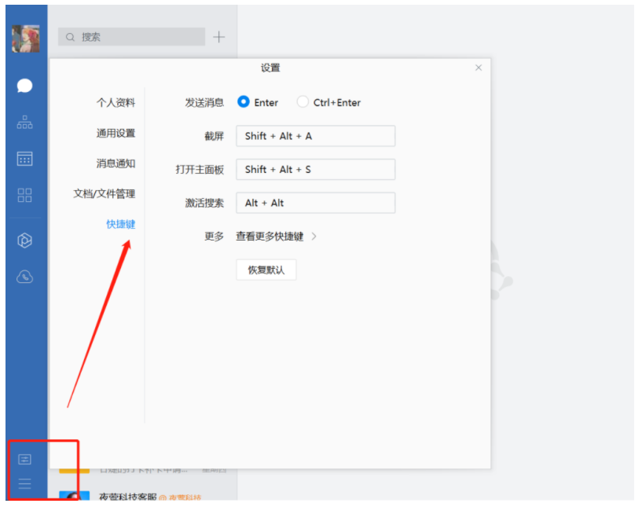Click the 截屏 shortcut field
The width and height of the screenshot is (642, 507).
pos(316,136)
